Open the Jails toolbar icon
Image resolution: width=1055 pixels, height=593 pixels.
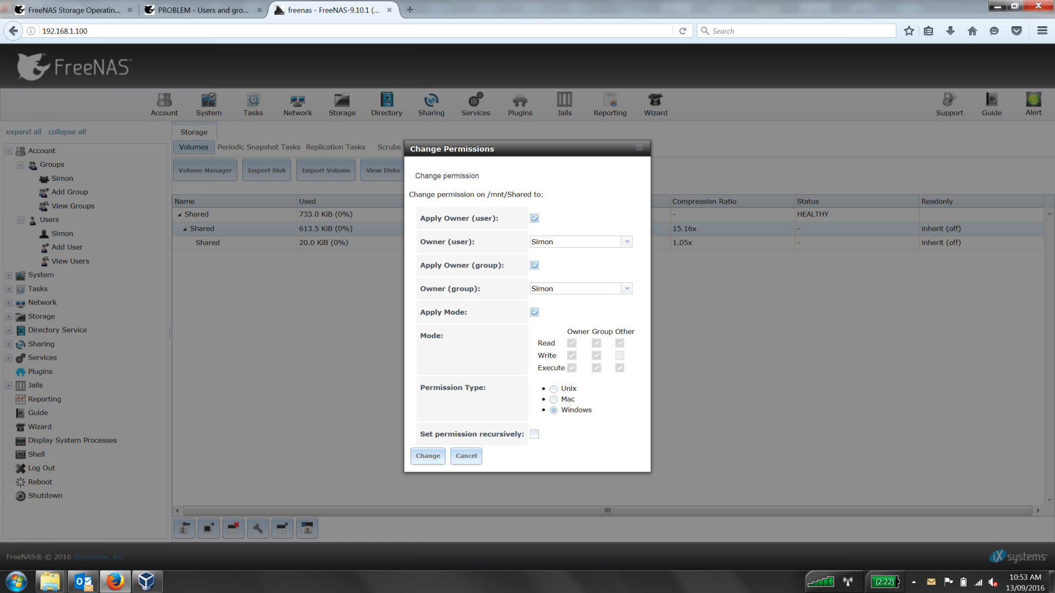(565, 104)
